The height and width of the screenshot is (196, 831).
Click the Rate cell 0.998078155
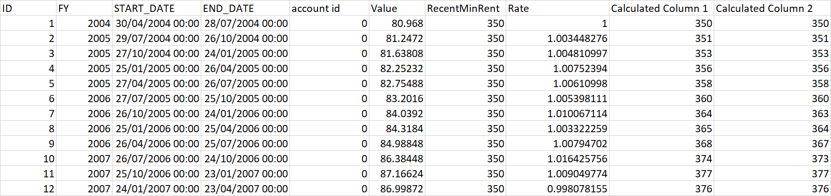[557, 189]
